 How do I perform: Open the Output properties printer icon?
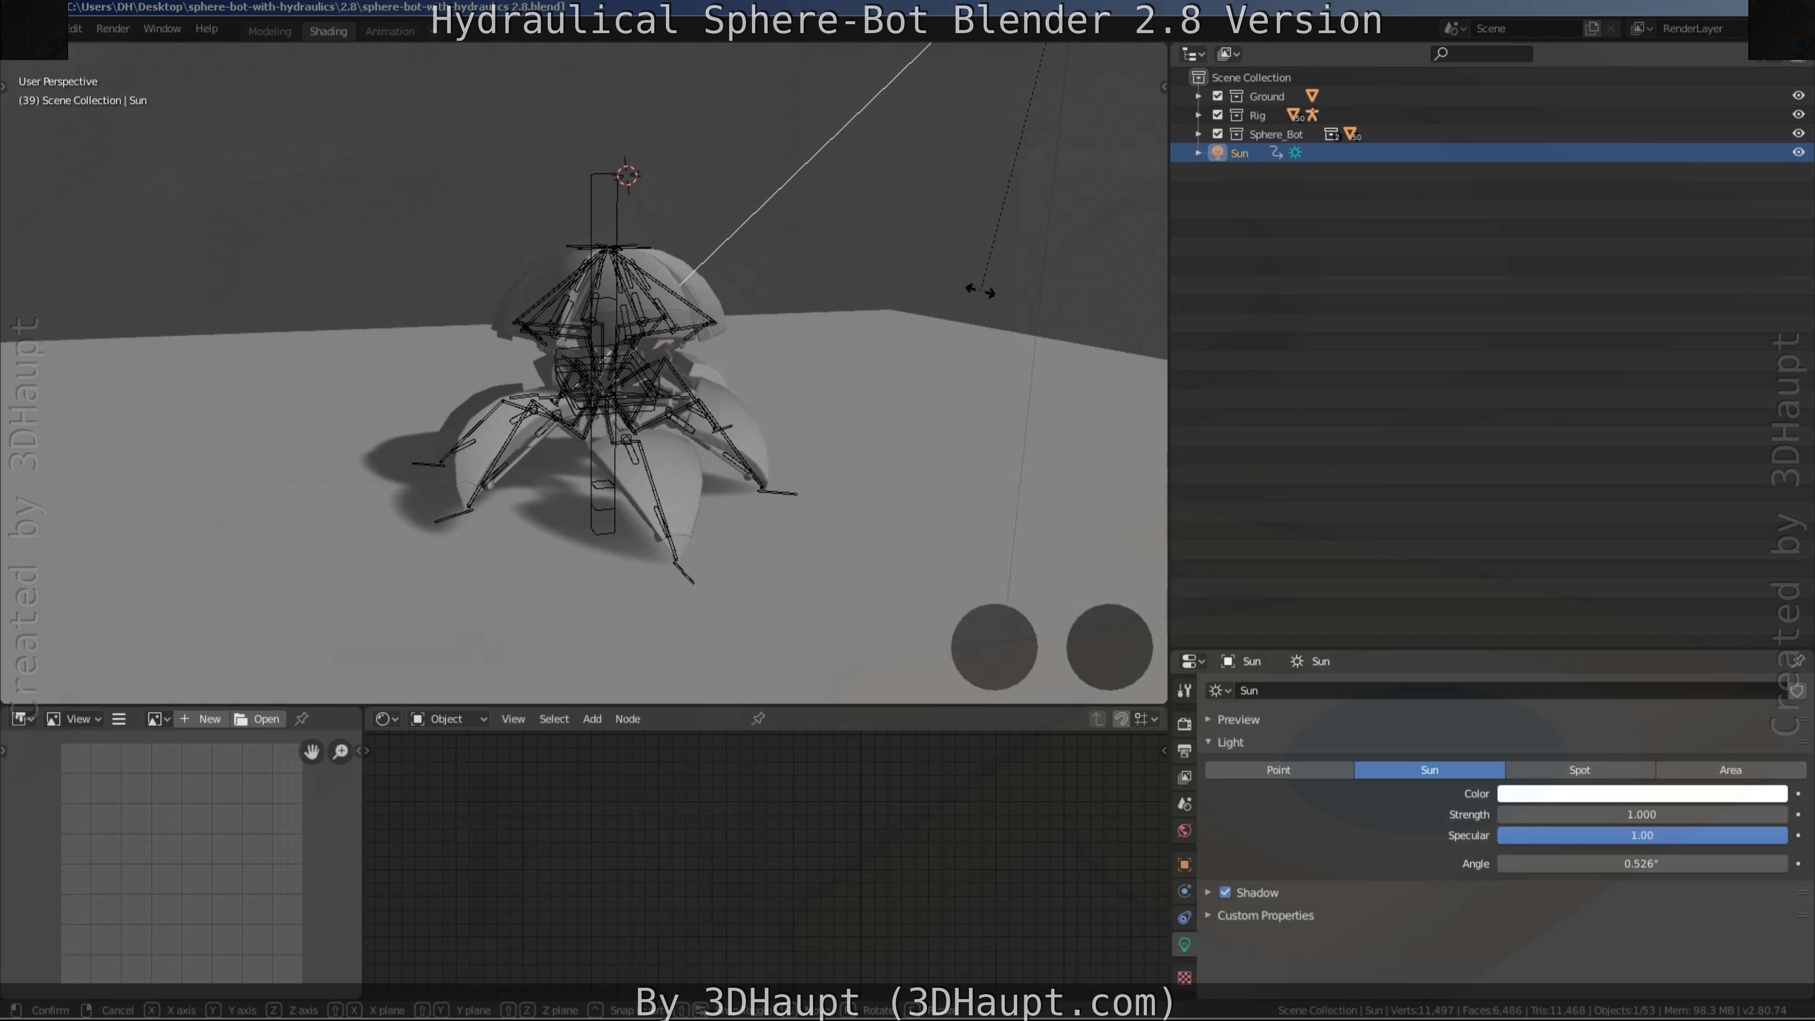coord(1184,751)
